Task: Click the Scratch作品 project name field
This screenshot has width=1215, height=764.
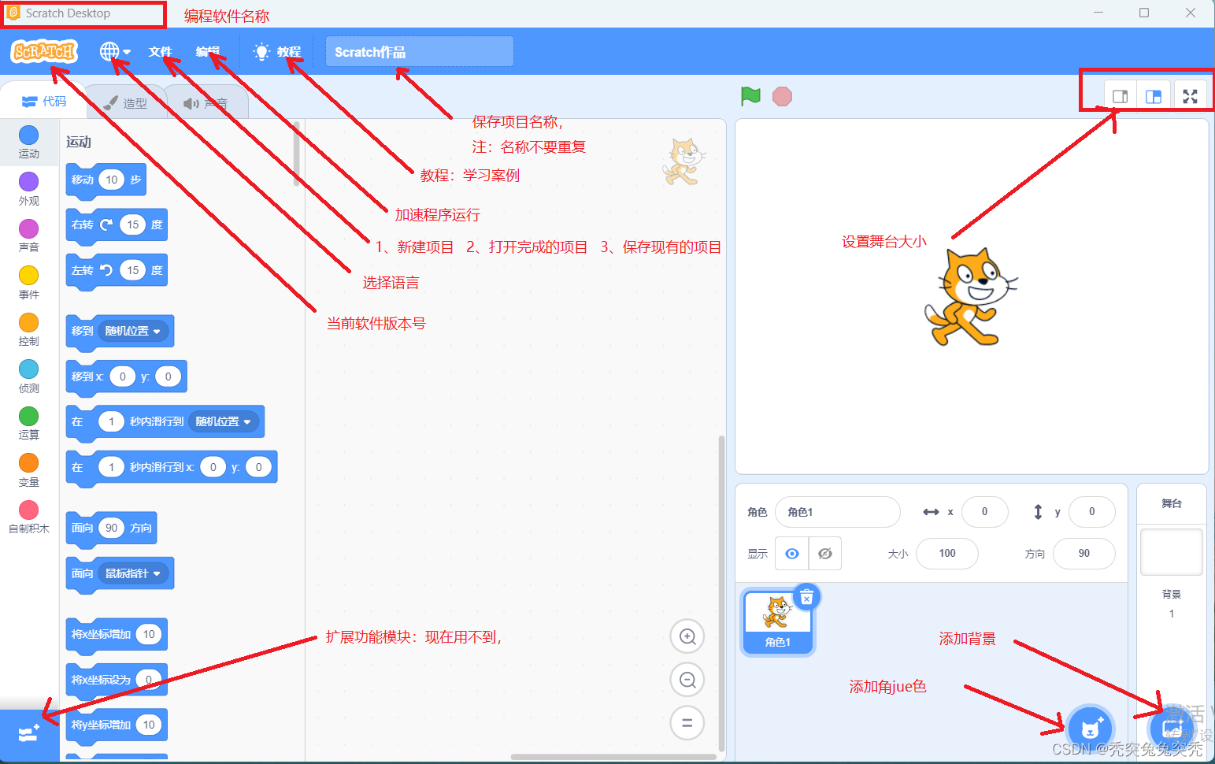Action: (419, 52)
